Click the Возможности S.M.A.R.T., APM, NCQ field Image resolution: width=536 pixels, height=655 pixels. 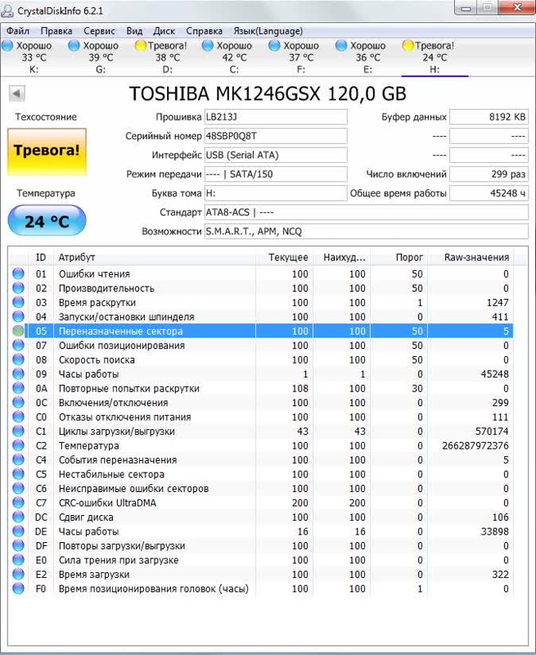(366, 232)
